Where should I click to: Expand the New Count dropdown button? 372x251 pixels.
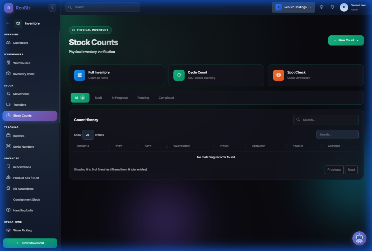346,40
